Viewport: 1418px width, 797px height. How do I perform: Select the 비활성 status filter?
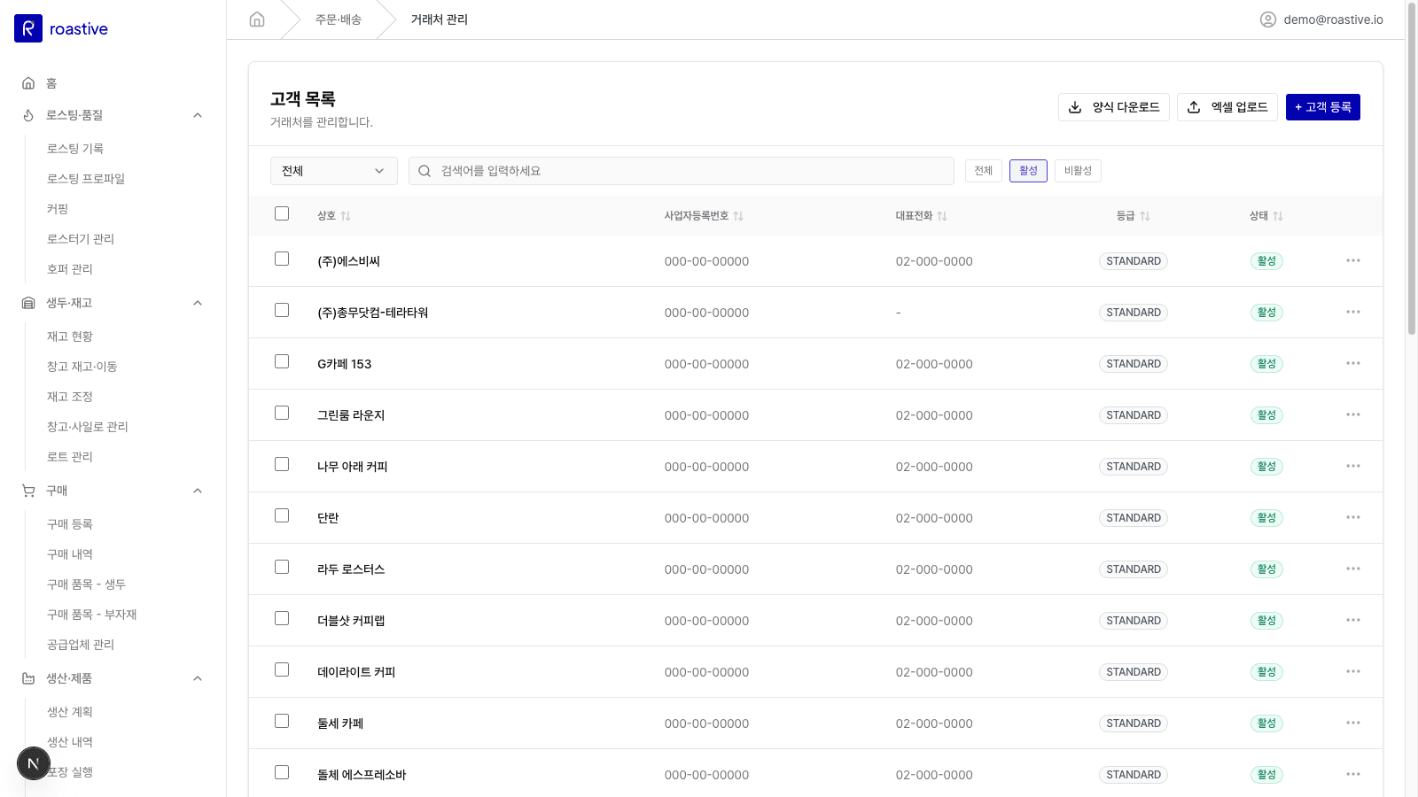[1078, 171]
